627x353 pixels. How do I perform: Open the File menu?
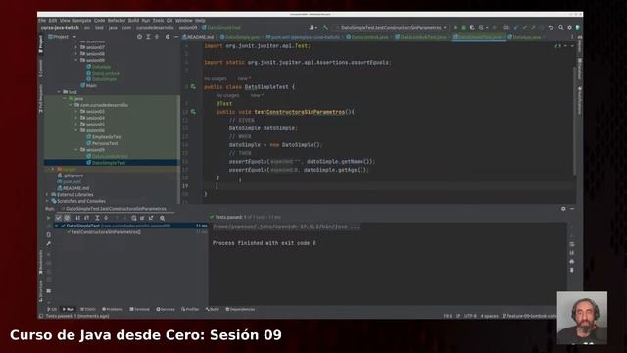[x=42, y=20]
